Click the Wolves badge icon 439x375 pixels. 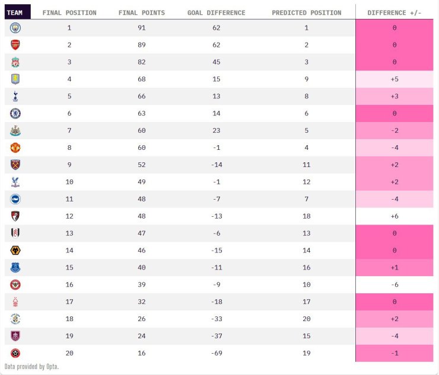pos(15,250)
